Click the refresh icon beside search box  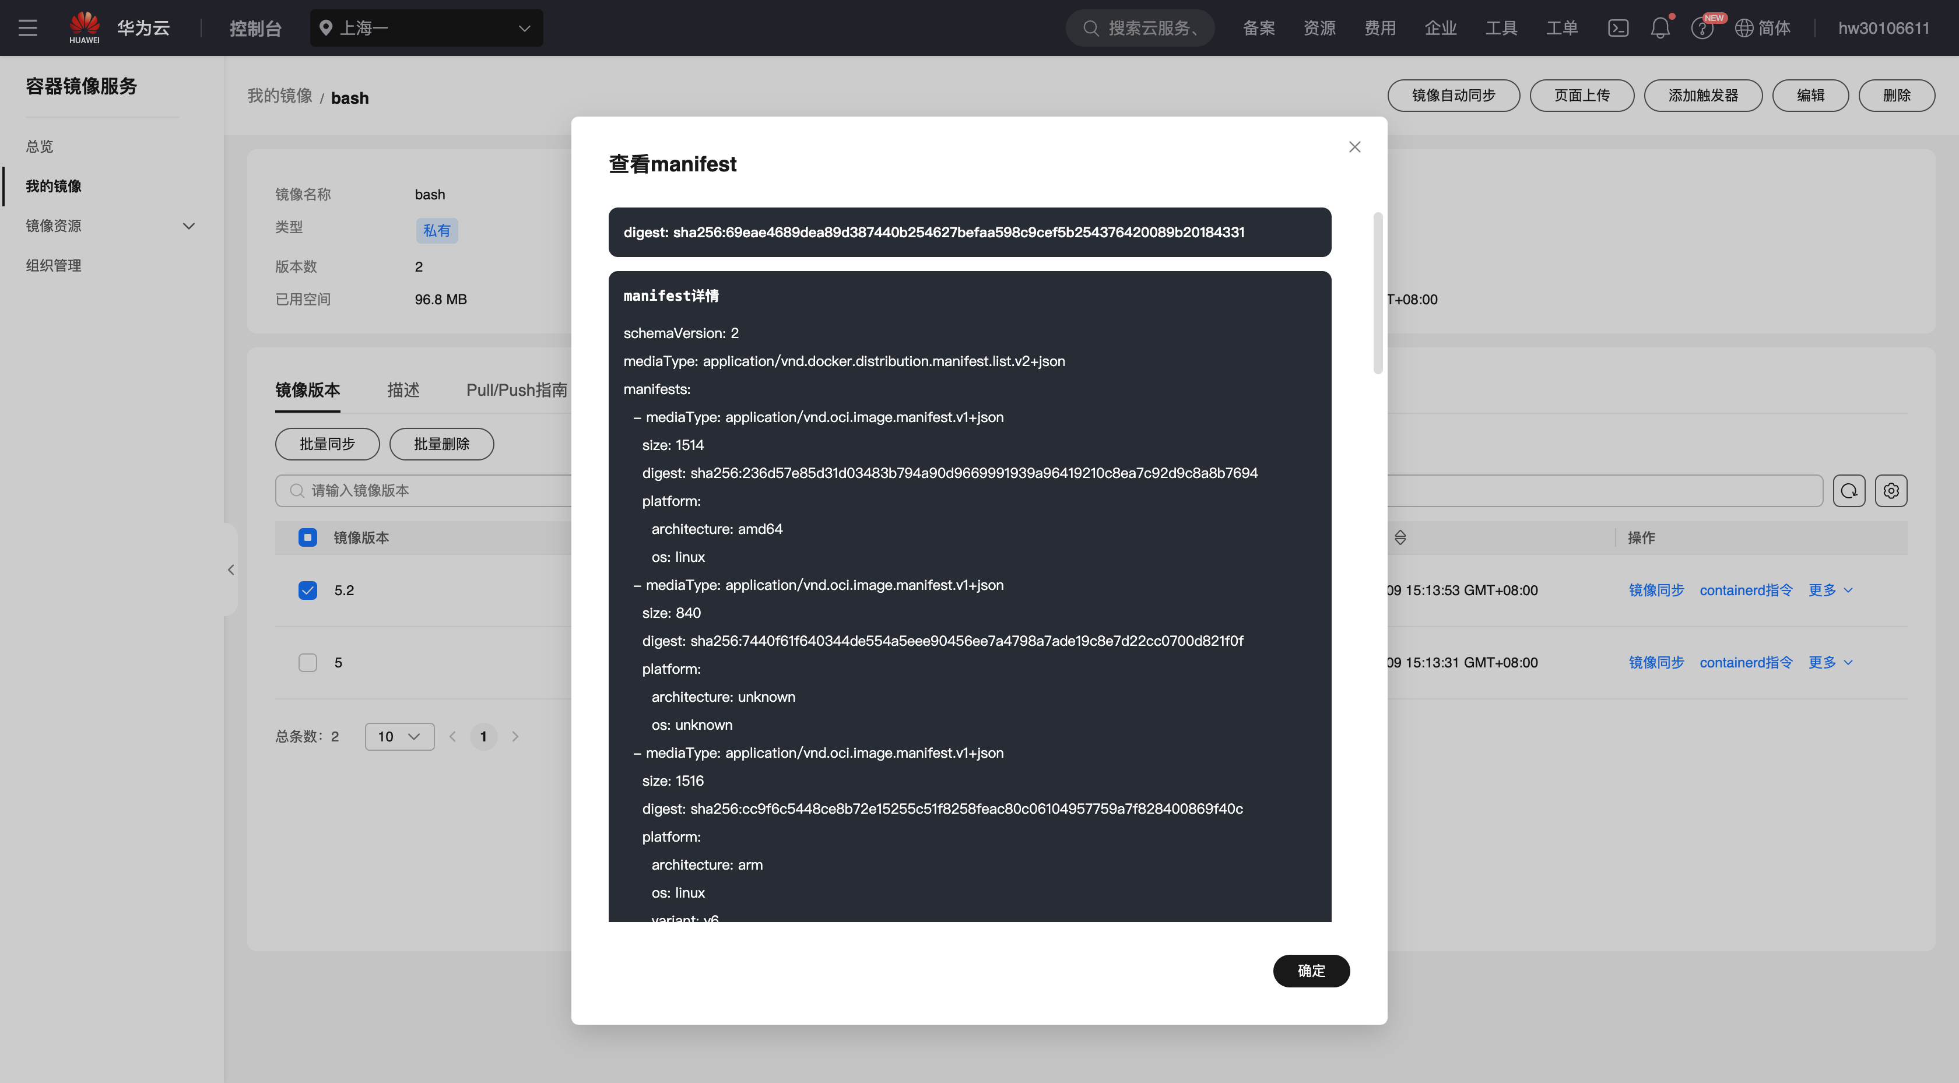[x=1849, y=491]
